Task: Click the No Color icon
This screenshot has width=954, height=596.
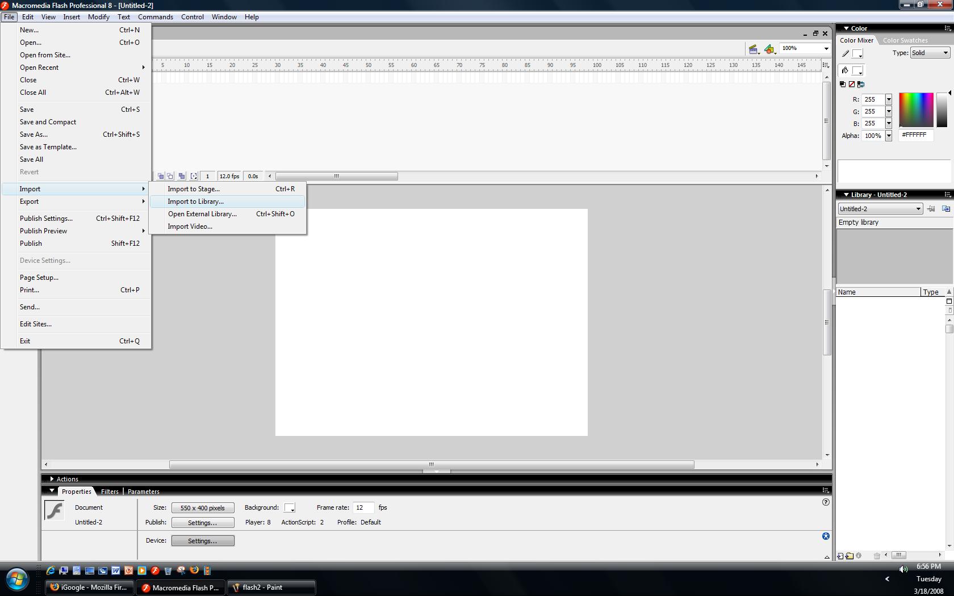Action: point(851,84)
